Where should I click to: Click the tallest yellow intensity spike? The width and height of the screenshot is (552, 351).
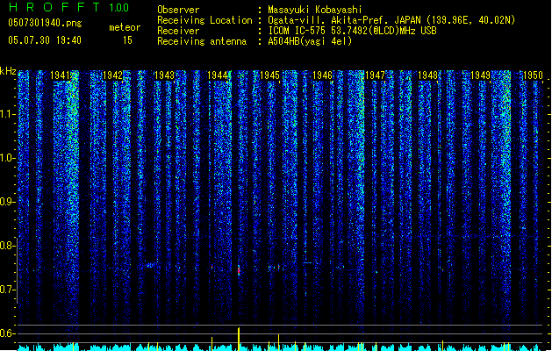point(239,339)
